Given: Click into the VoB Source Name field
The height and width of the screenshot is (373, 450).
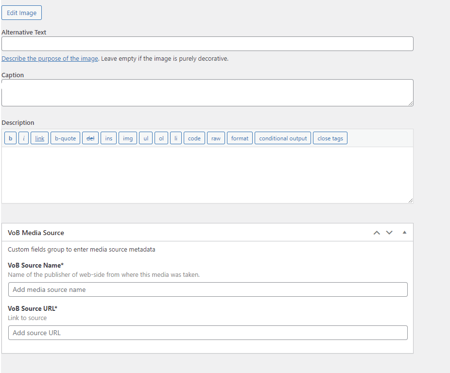Looking at the screenshot, I should [x=208, y=289].
